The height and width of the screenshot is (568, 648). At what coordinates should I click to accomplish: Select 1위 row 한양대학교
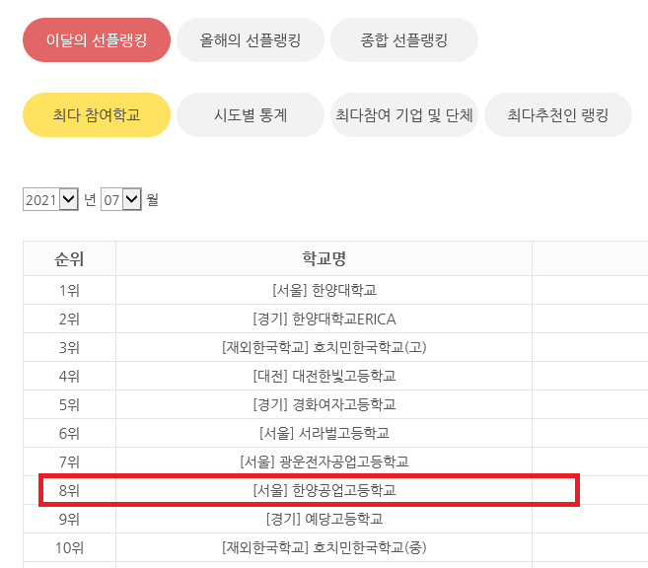coord(324,290)
